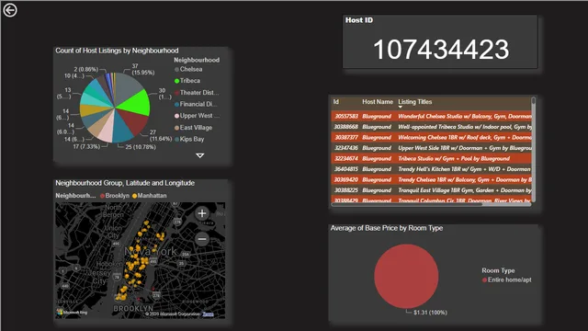Select Tribeca in the neighbourhood legend
Screen dimensions: 588x331
(187, 81)
